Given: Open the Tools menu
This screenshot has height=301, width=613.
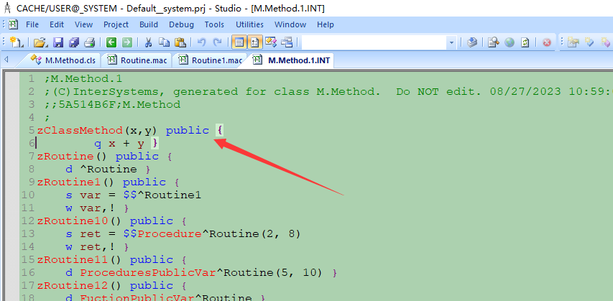Looking at the screenshot, I should tap(214, 24).
